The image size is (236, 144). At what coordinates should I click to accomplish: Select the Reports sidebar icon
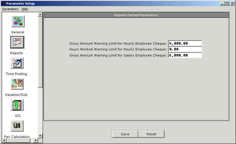(x=17, y=42)
